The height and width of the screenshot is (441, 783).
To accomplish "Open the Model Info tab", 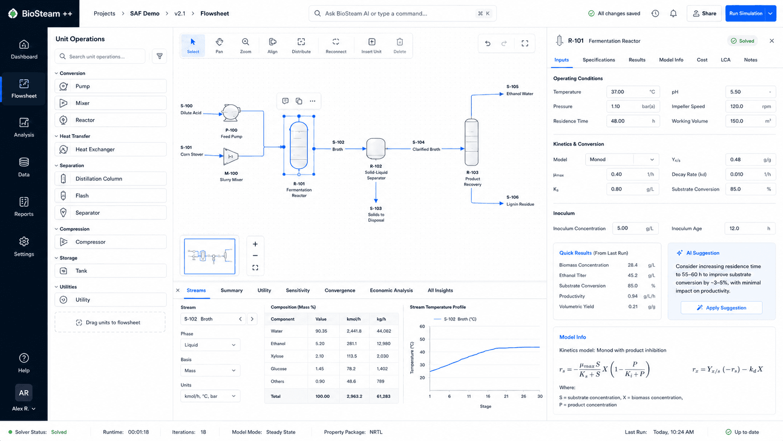I will (671, 60).
